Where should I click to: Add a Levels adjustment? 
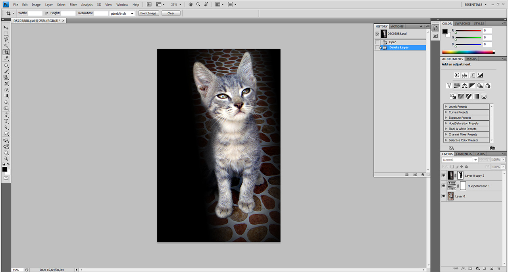[464, 75]
